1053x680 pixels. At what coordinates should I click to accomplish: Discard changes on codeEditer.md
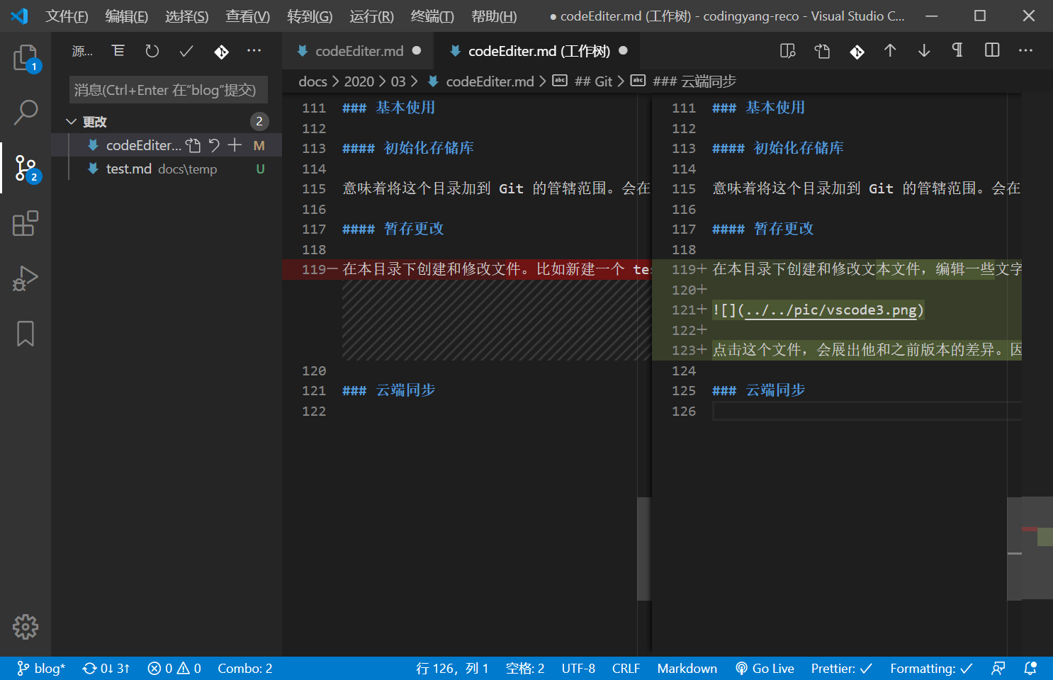pyautogui.click(x=214, y=145)
